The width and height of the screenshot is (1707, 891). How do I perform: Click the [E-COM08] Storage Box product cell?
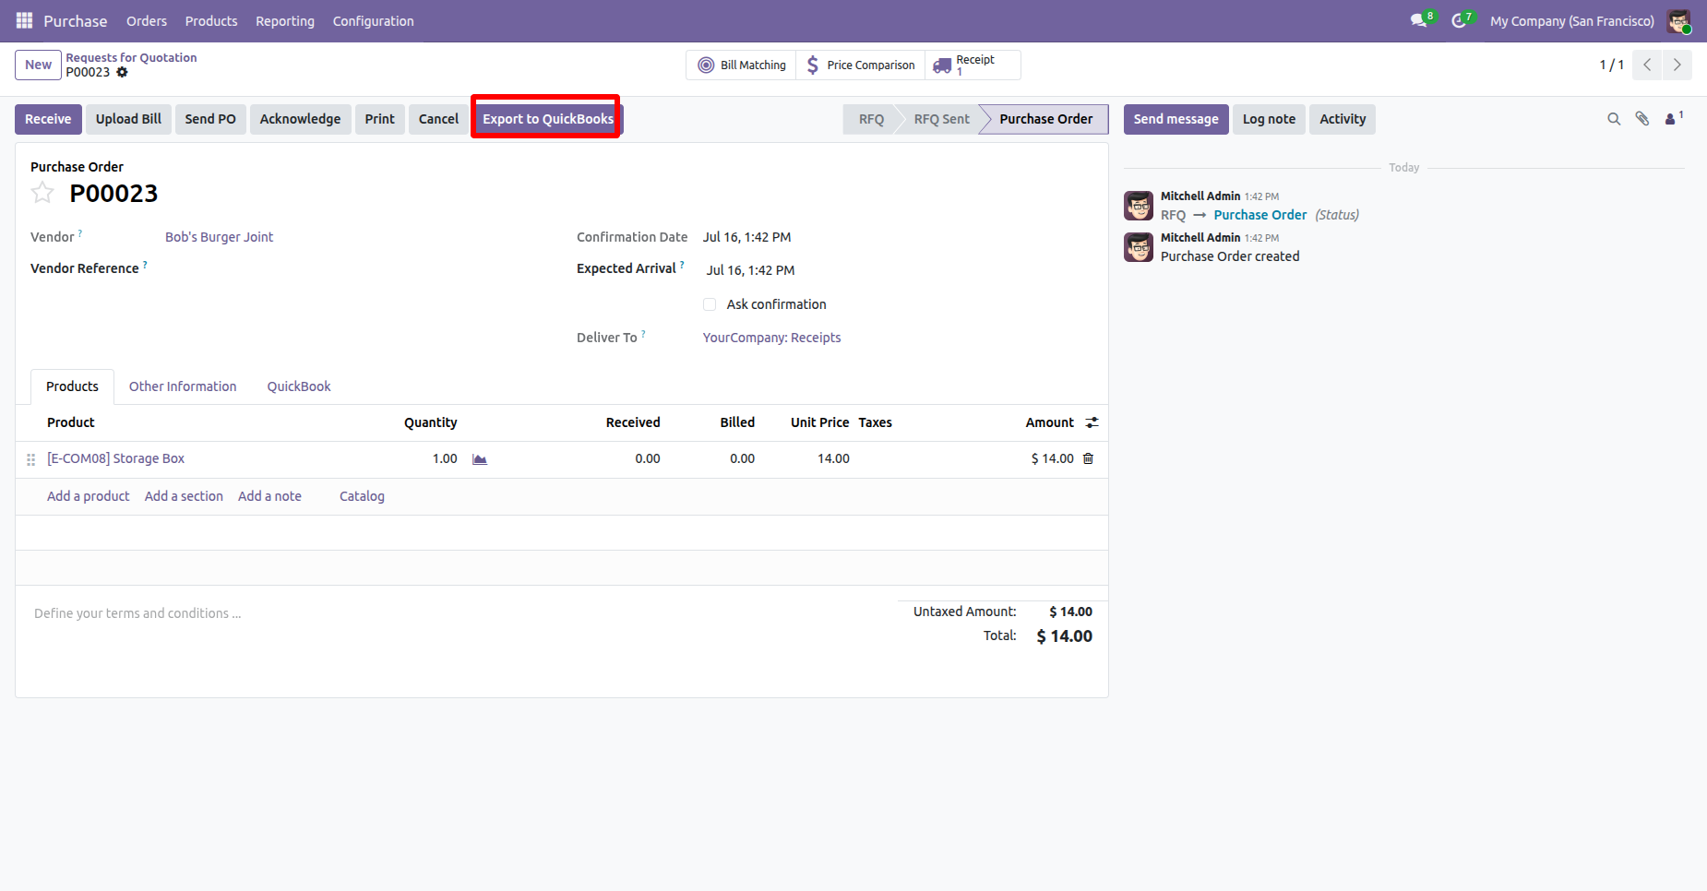coord(115,458)
